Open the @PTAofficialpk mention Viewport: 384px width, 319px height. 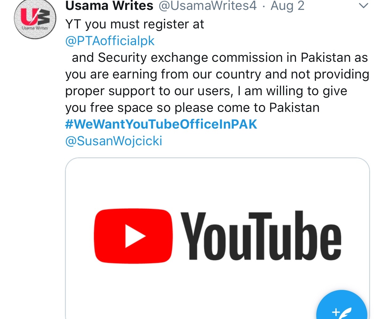pyautogui.click(x=110, y=41)
